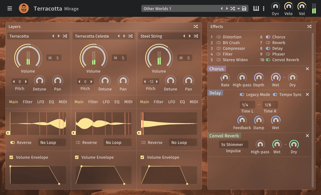This screenshot has width=321, height=195.
Task: Toggle Reverse on Terracotta layer
Action: point(13,142)
